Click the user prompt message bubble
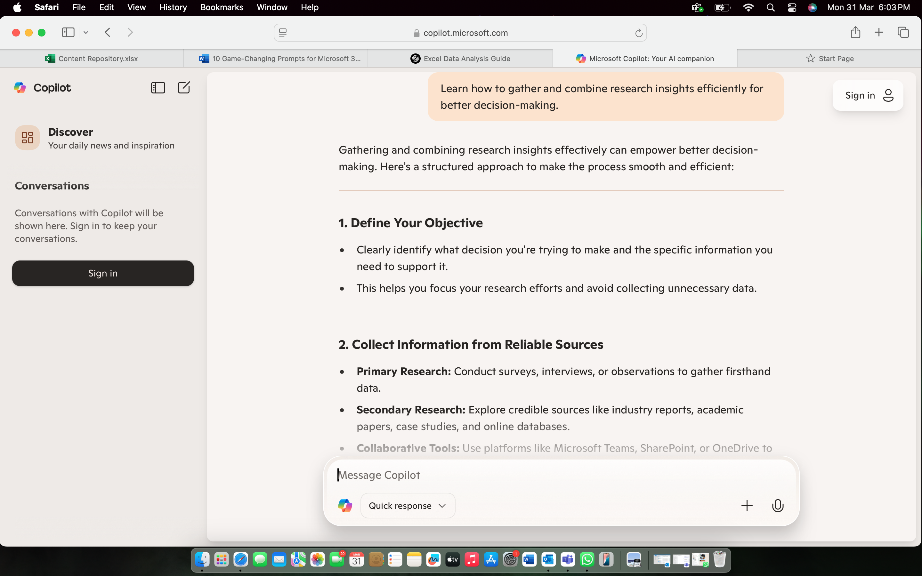This screenshot has height=576, width=922. 606,97
